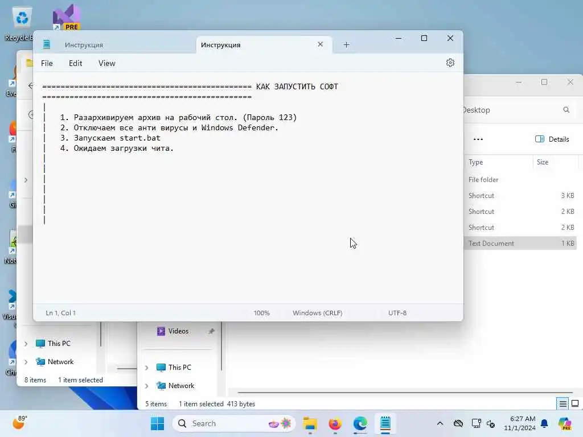Click the horizontal scrollbar in Explorer
The image size is (583, 437).
click(x=405, y=393)
